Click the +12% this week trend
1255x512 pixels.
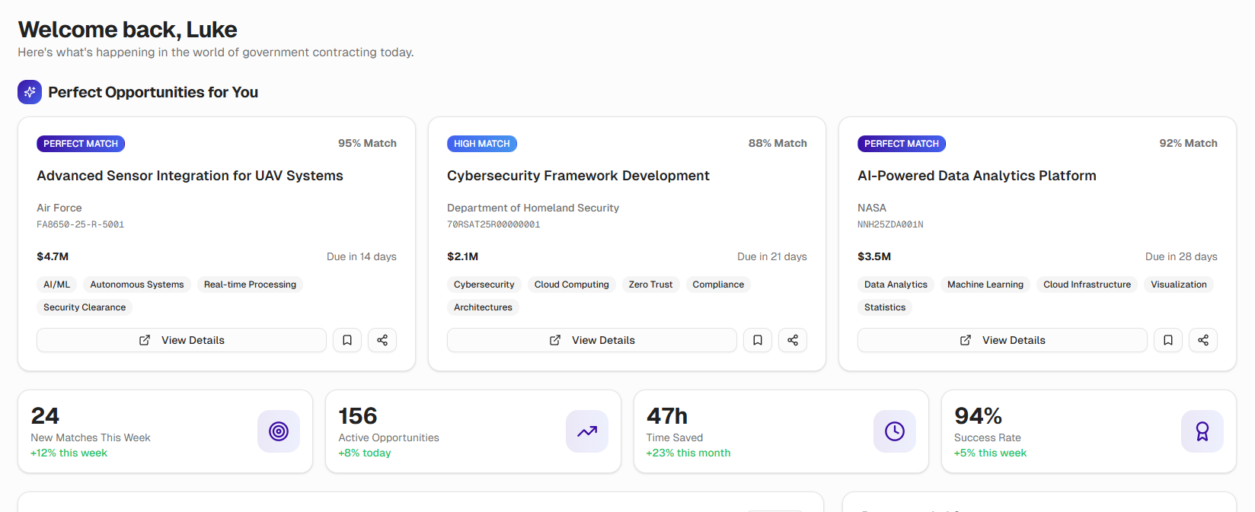[69, 453]
